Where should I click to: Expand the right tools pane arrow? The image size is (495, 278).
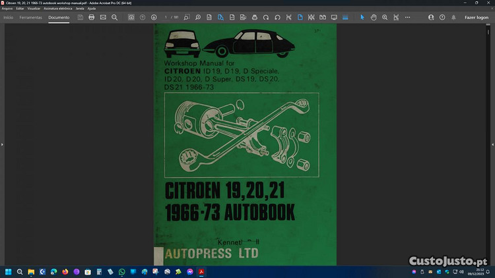[x=492, y=144]
